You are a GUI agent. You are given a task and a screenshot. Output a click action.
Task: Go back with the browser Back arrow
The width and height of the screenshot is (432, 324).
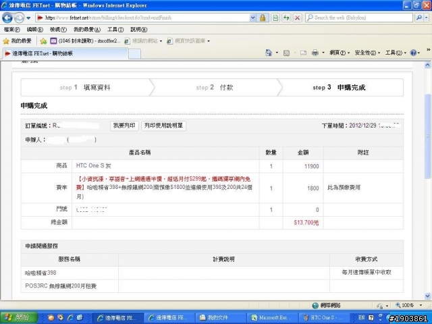click(7, 18)
